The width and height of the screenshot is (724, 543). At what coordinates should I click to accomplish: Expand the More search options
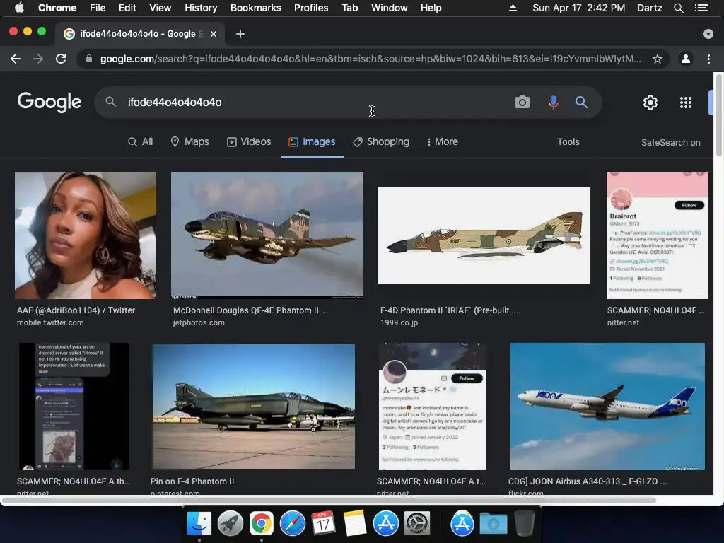click(443, 141)
